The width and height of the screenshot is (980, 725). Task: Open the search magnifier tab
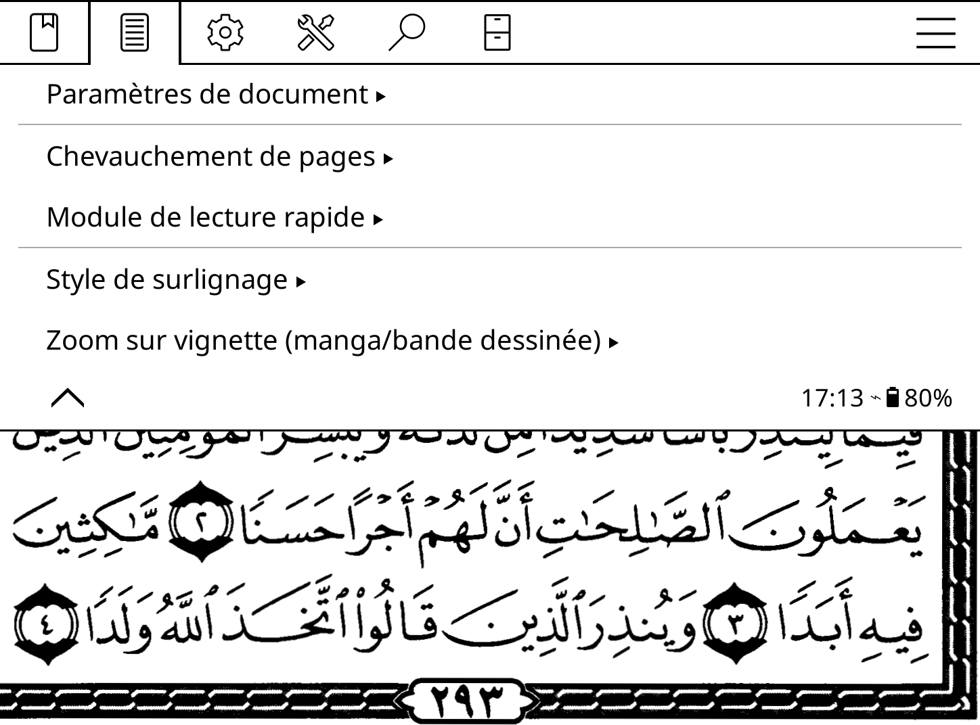coord(407,32)
